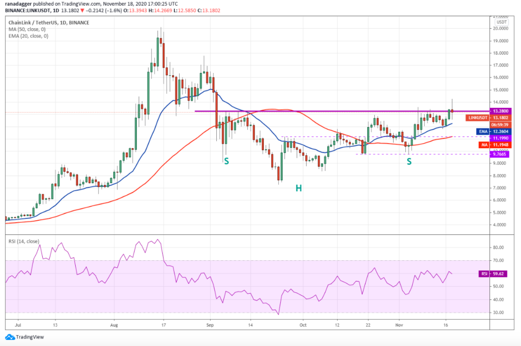Image resolution: width=521 pixels, height=346 pixels.
Task: Click the TradingView logo icon
Action: click(10, 337)
